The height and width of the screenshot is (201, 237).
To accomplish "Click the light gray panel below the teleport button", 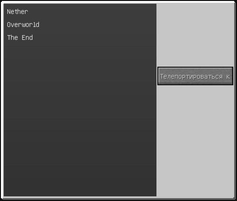I will (x=195, y=141).
